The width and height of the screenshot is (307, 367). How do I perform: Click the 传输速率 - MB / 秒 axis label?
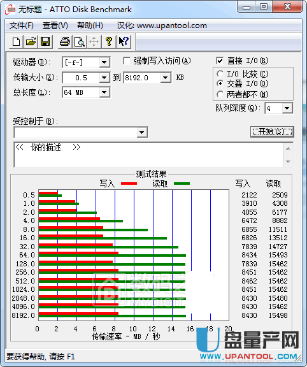(126, 336)
